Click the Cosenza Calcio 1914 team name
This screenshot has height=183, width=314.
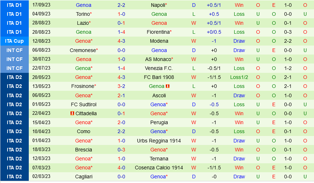tap(159, 168)
